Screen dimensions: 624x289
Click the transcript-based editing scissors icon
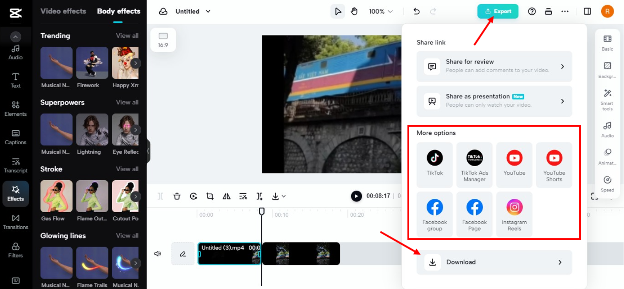click(x=243, y=196)
